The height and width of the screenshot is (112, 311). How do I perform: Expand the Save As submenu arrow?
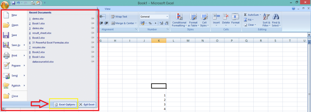[x=24, y=45]
